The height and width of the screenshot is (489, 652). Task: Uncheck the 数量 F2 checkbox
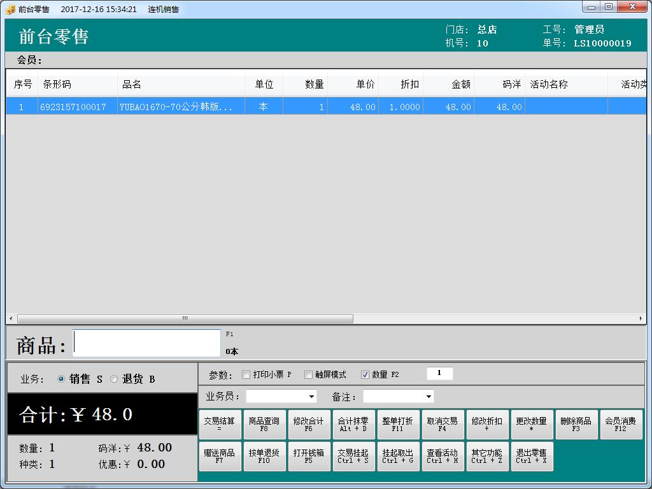point(365,374)
